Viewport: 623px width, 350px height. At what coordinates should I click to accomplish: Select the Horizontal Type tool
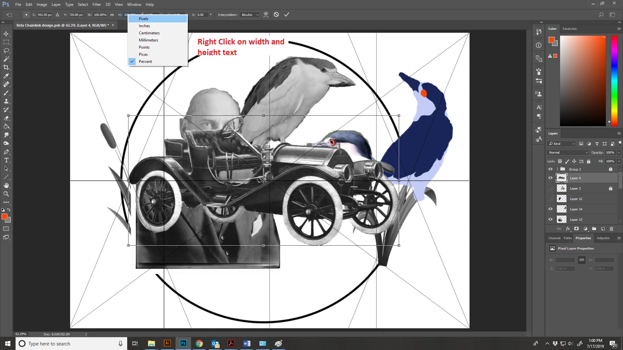(x=6, y=160)
